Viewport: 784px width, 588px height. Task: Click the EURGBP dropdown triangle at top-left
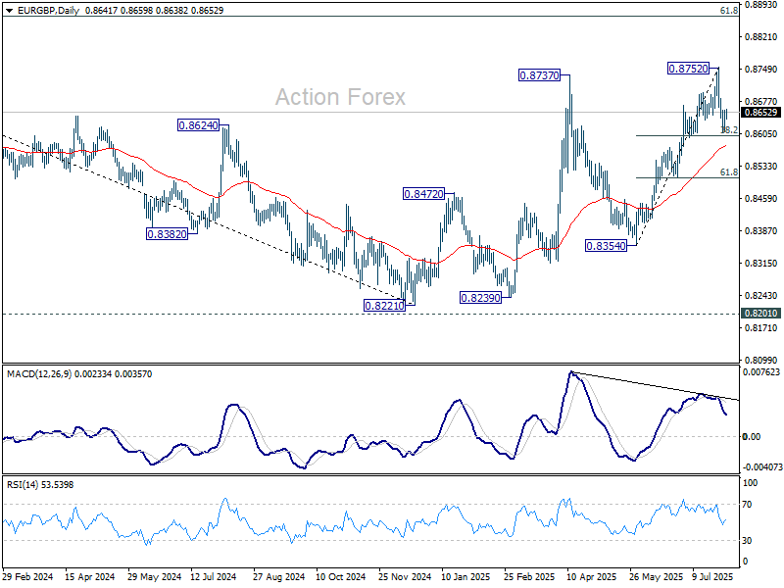(x=9, y=11)
